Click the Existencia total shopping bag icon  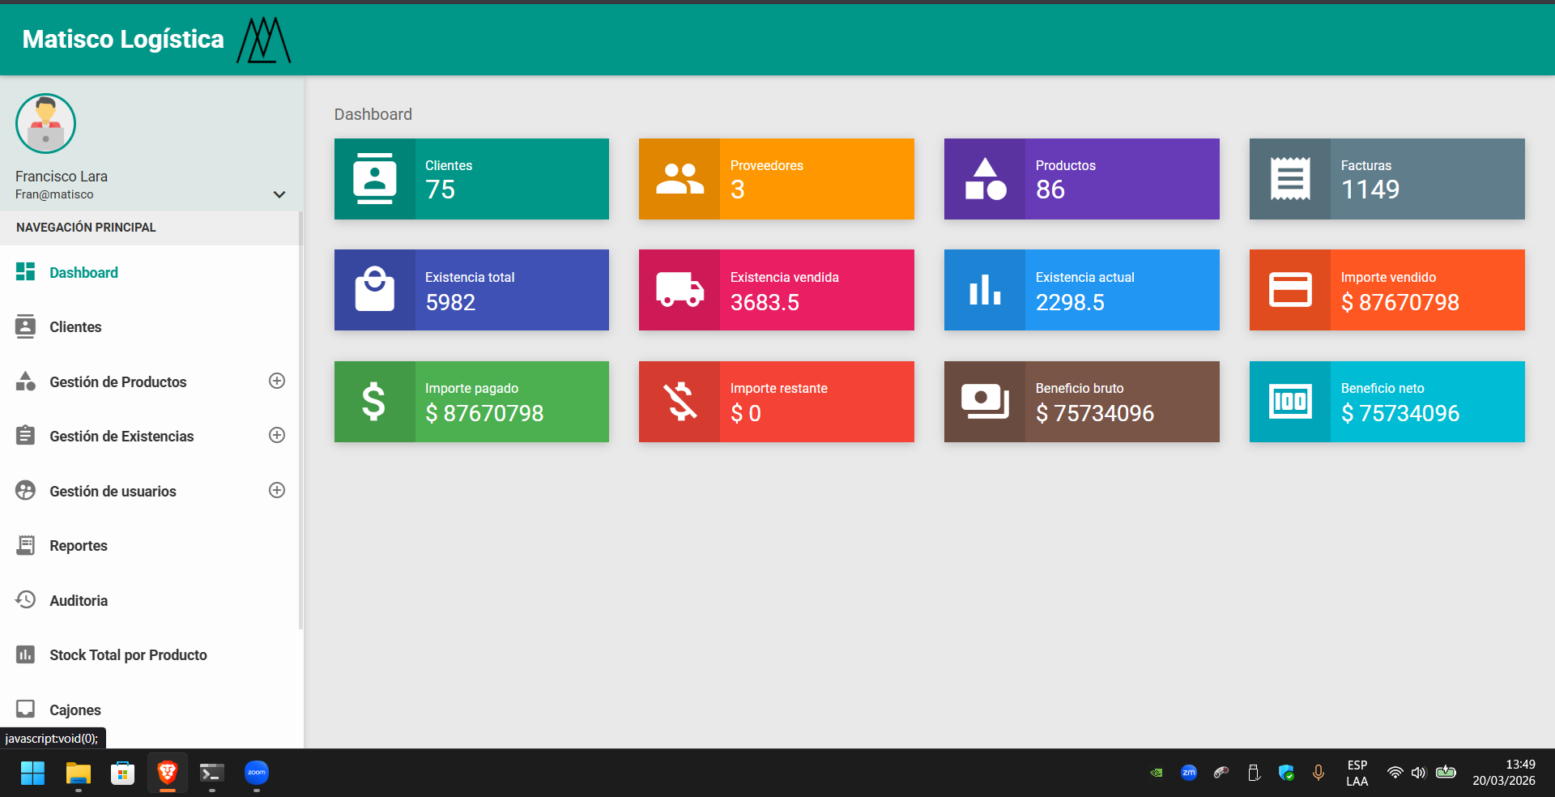374,290
